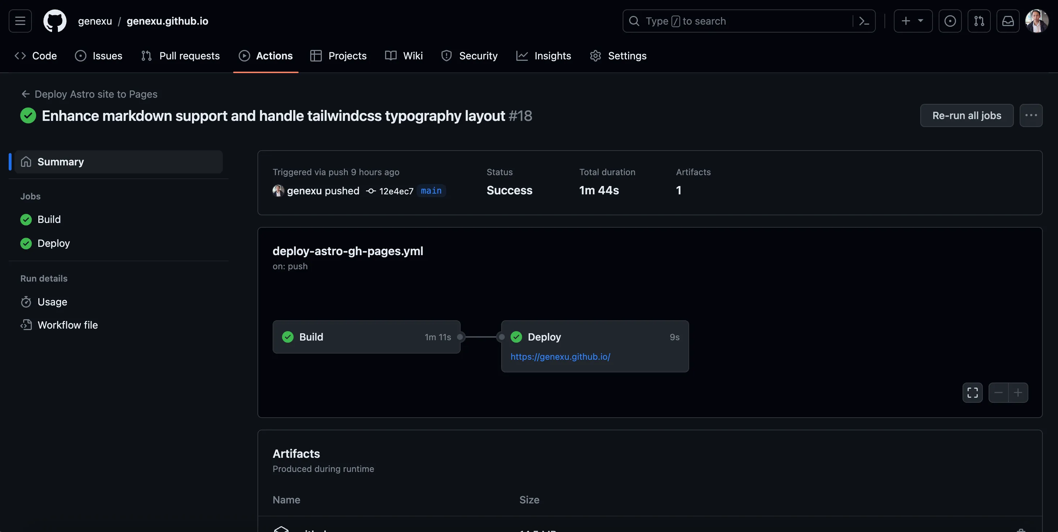Viewport: 1058px width, 532px height.
Task: Select the Build job in sidebar
Action: [x=49, y=220]
